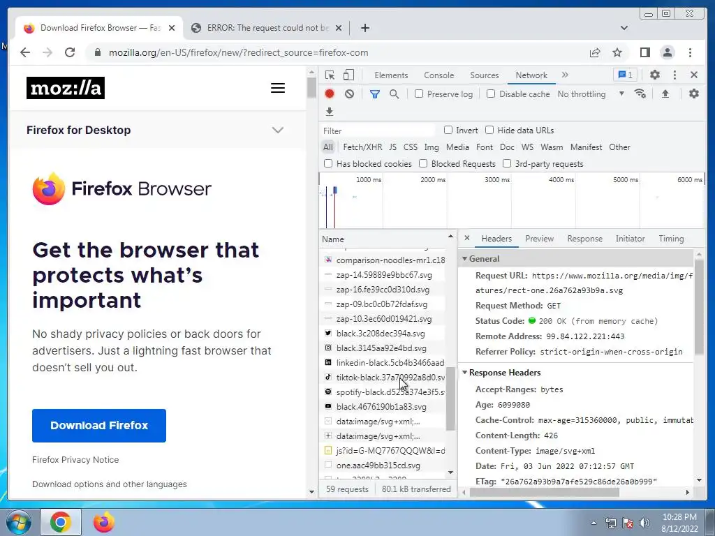Viewport: 715px width, 536px height.
Task: Open the tab search dropdown arrow
Action: coord(624,28)
